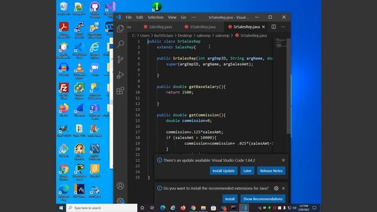Screen dimensions: 377x212
Task: Open Task View on taskbar
Action: point(152,208)
